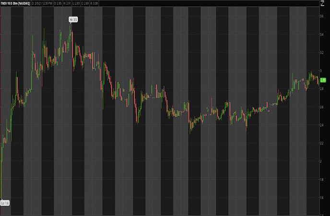This screenshot has width=330, height=216.
Task: Click the green current price tag 2.89
Action: (323, 80)
